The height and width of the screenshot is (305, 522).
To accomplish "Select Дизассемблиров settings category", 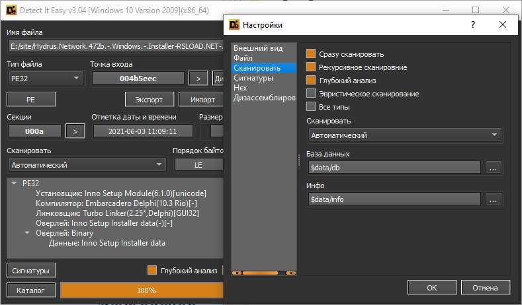I will (x=265, y=98).
